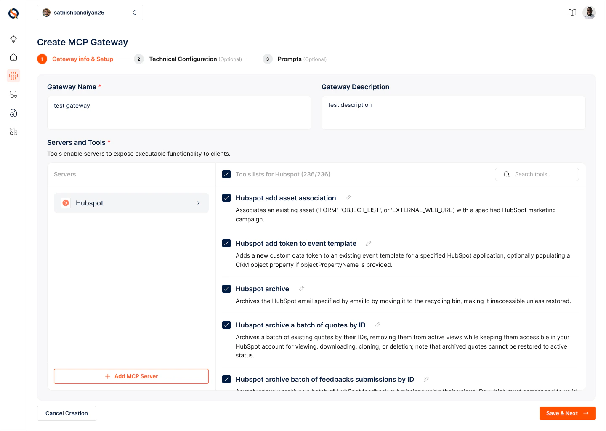The image size is (606, 431).
Task: Open the organizations icon at sidebar bottom
Action: tap(13, 131)
